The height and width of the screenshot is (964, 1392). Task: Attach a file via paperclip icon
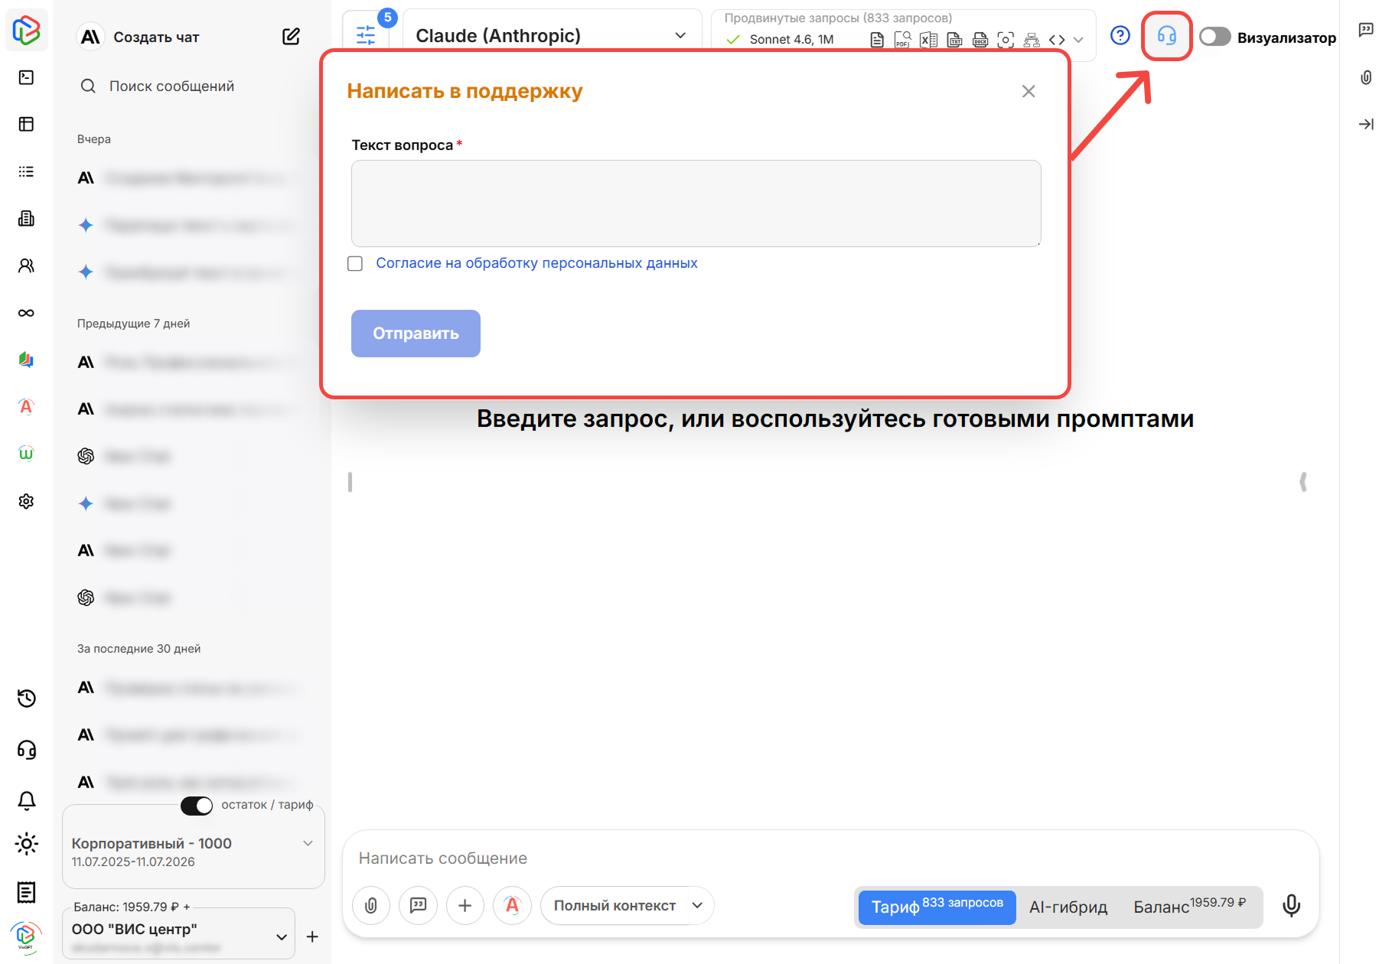370,905
